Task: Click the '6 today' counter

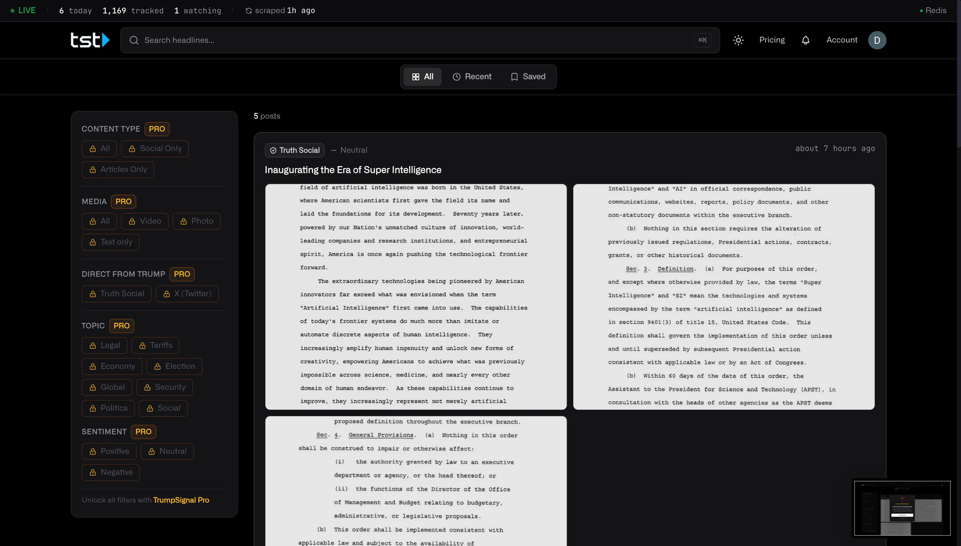Action: (x=75, y=10)
